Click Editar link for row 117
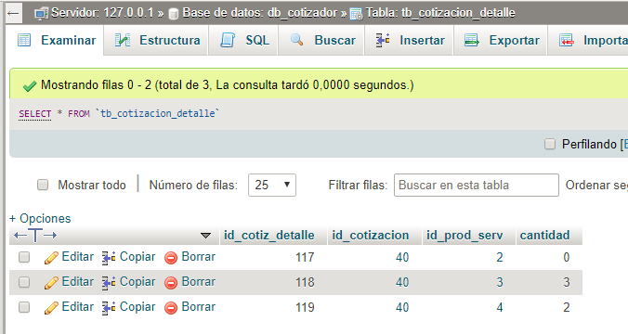The width and height of the screenshot is (628, 334). point(78,257)
